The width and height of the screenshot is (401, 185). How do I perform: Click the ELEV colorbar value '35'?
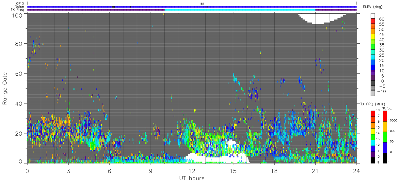(x=381, y=45)
